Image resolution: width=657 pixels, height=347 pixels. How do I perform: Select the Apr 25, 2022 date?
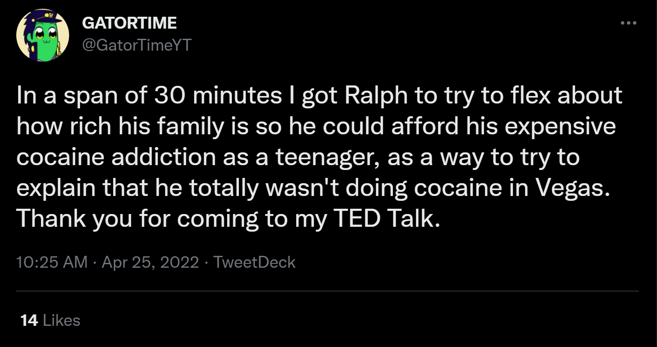[150, 262]
